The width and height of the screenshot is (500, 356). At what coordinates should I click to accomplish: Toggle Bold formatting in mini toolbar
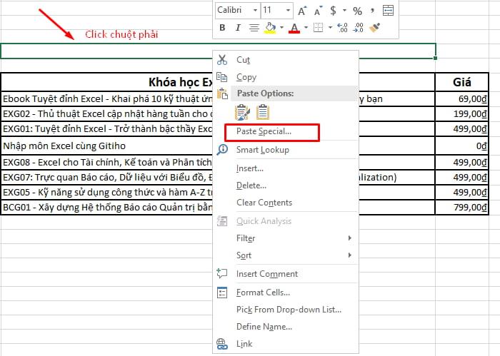tap(222, 28)
